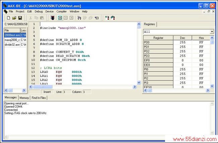Viewport: 218px width, 143px height.
Task: Switch to the Find In Files tab
Action: [39, 98]
